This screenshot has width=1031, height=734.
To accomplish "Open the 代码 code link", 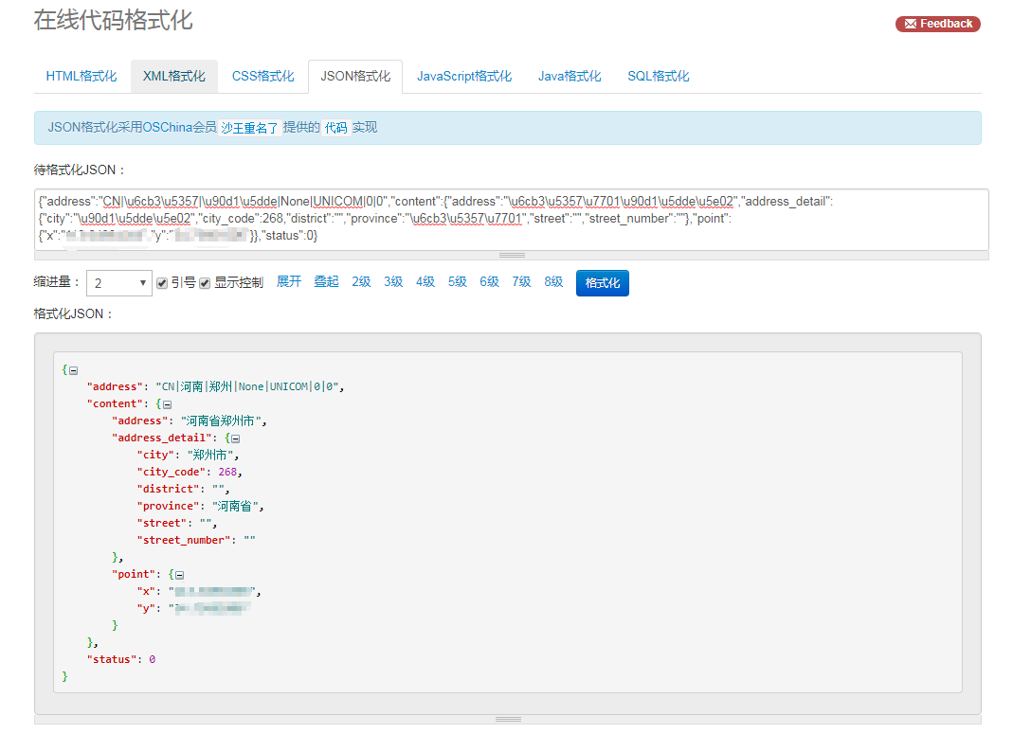I will pyautogui.click(x=336, y=128).
